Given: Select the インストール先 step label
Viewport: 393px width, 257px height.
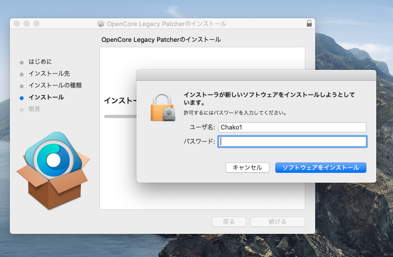Looking at the screenshot, I should (49, 74).
